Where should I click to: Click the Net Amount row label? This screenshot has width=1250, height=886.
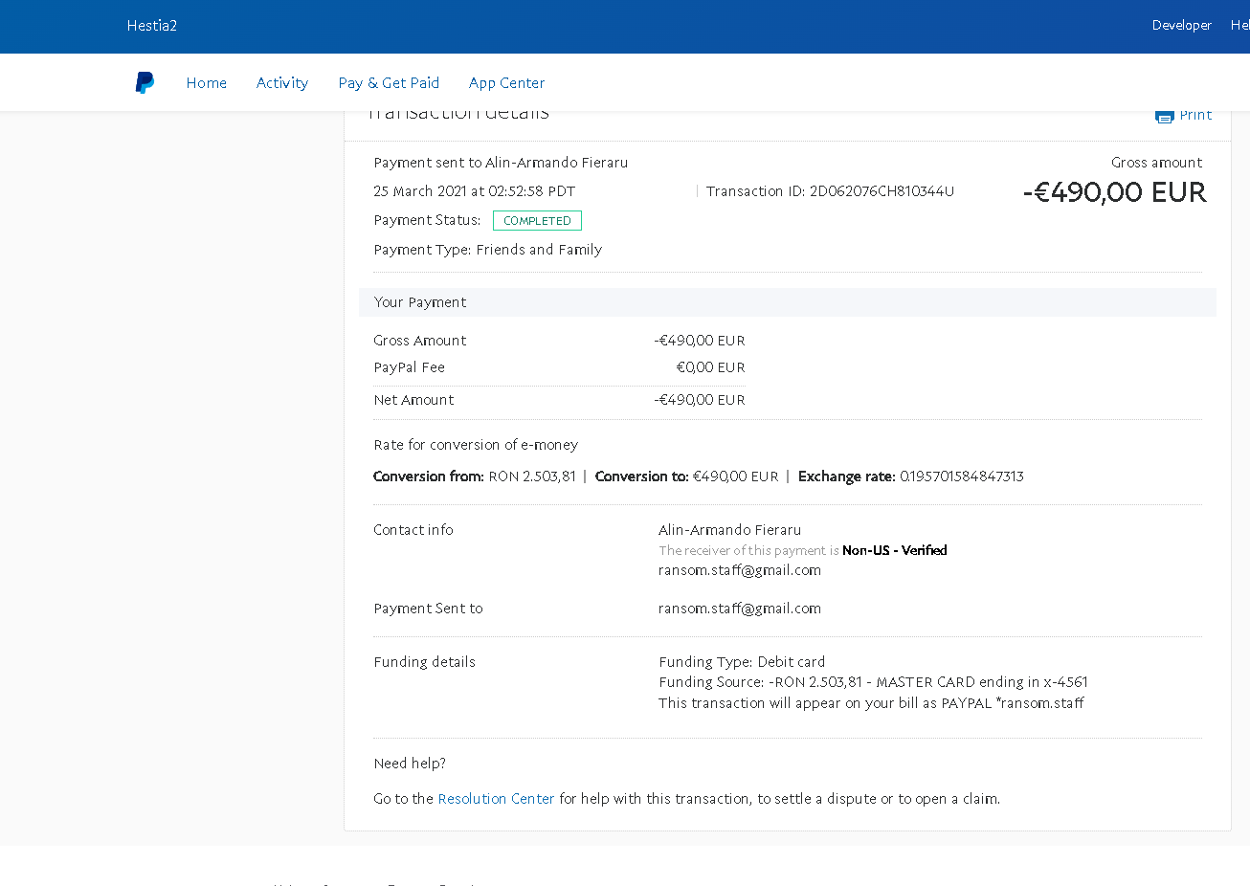click(413, 400)
